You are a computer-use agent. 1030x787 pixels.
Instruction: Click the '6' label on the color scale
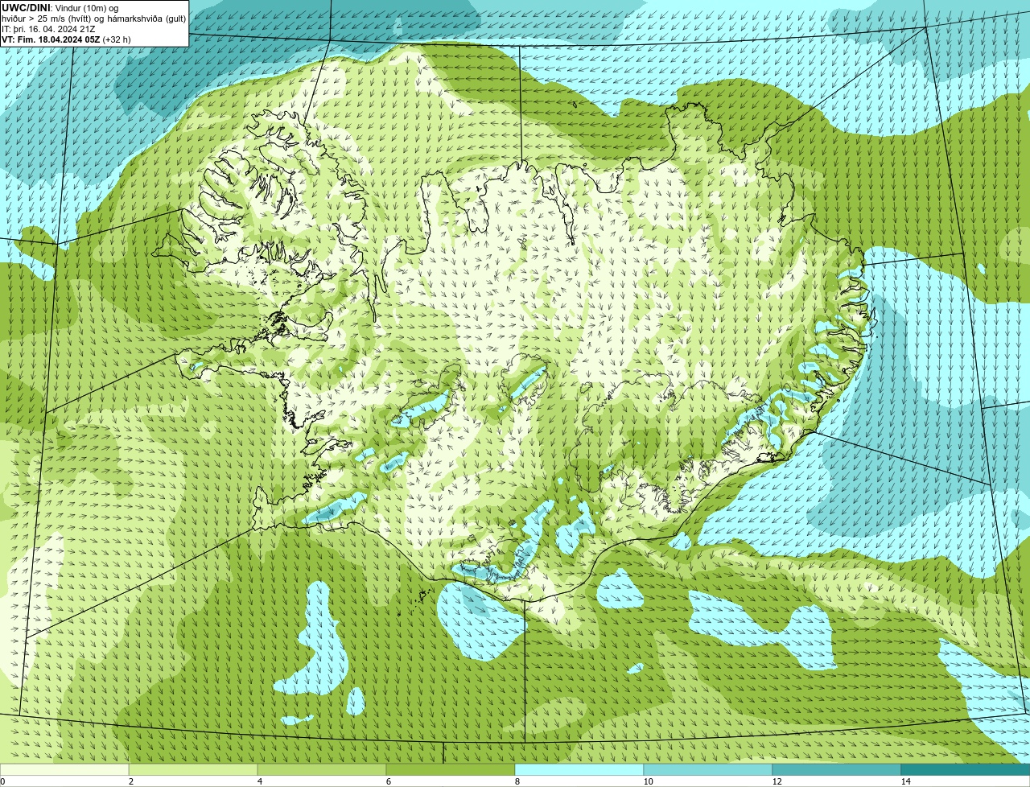click(x=388, y=781)
